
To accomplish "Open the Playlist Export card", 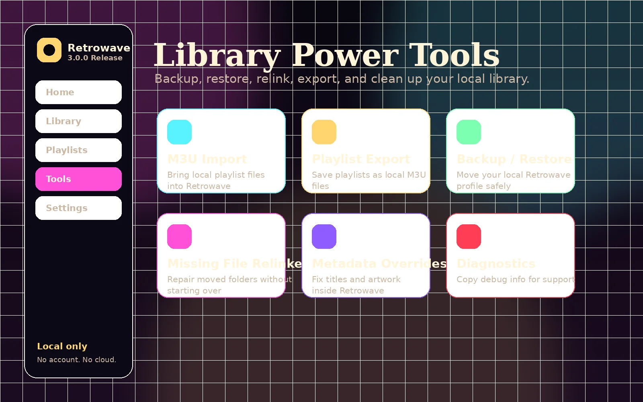I will [366, 151].
